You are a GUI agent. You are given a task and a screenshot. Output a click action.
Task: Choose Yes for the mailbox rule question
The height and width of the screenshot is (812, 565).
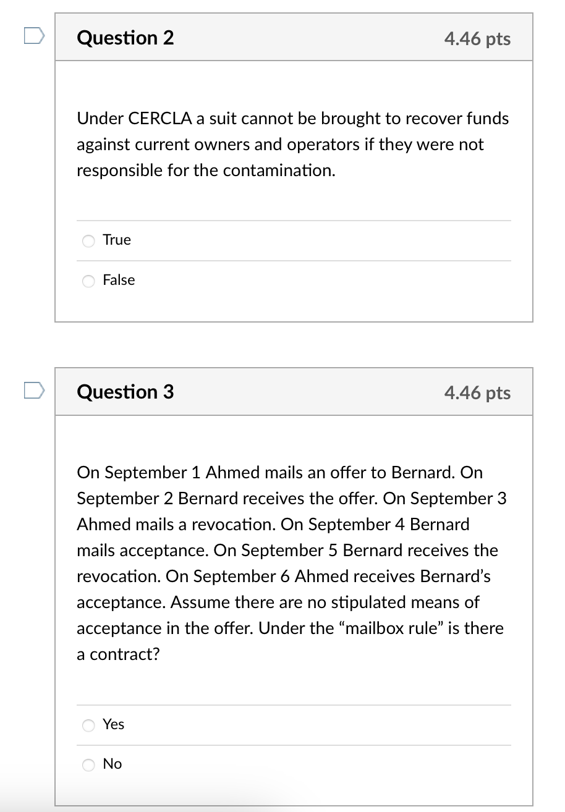(88, 725)
